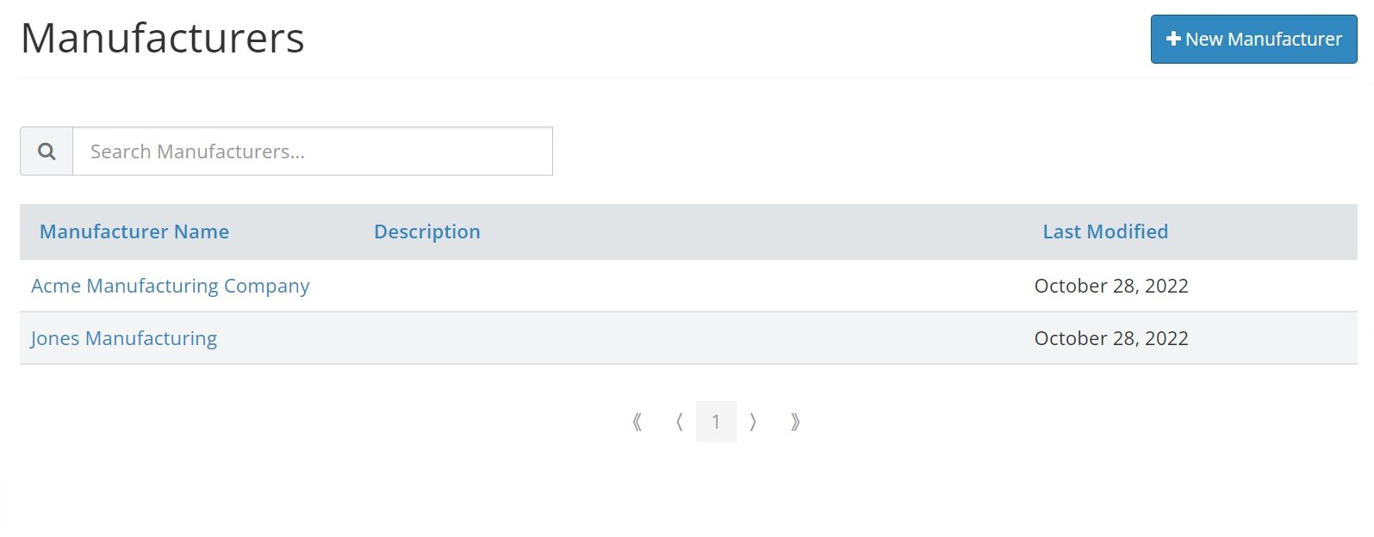Click the plus icon on New Manufacturer
This screenshot has height=537, width=1374.
(x=1172, y=39)
